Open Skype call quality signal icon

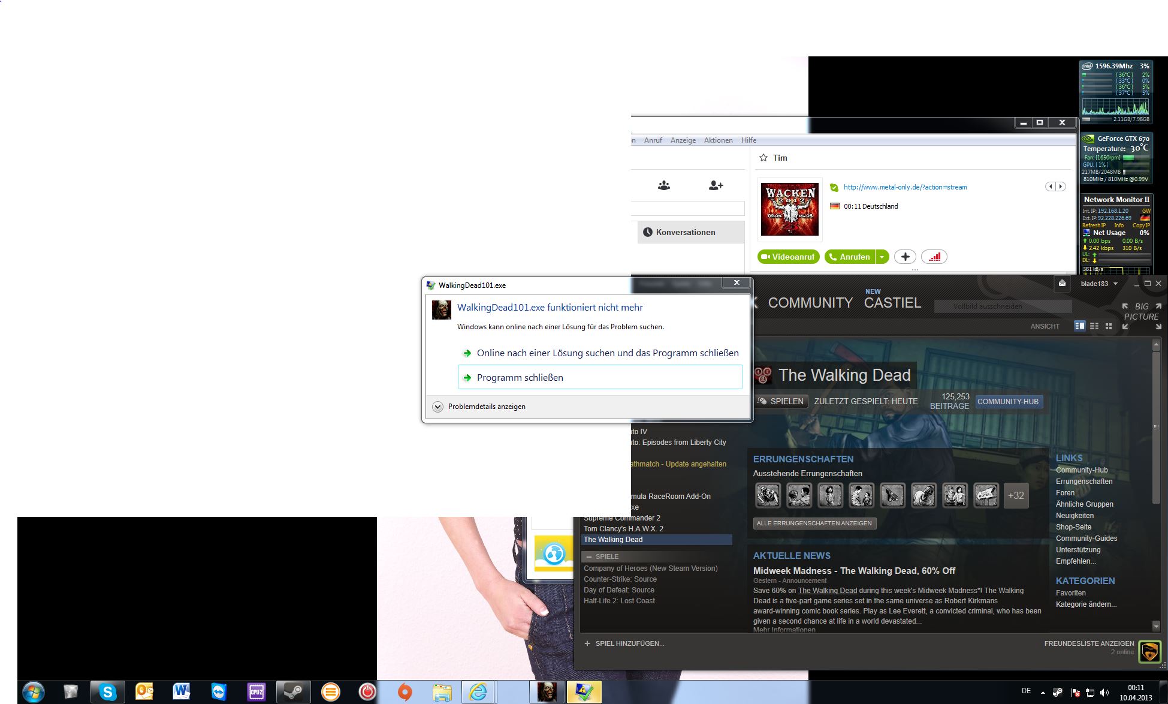934,257
